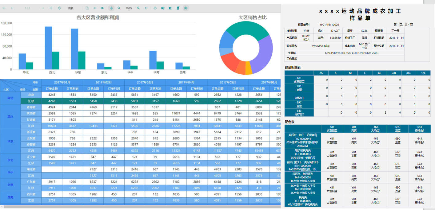Click the next page arrow
The width and height of the screenshot is (435, 210).
coord(42,8)
